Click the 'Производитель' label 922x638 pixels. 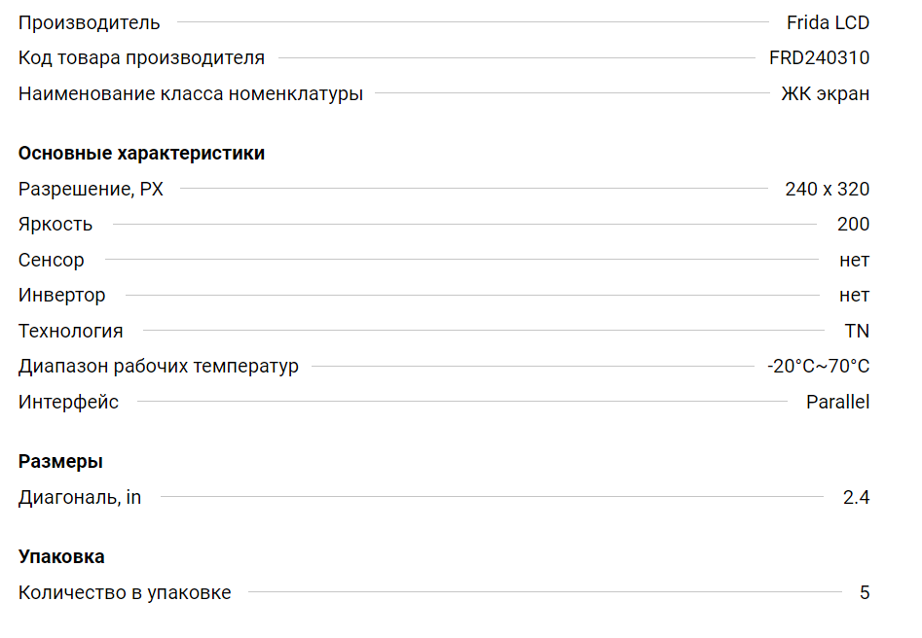click(90, 22)
